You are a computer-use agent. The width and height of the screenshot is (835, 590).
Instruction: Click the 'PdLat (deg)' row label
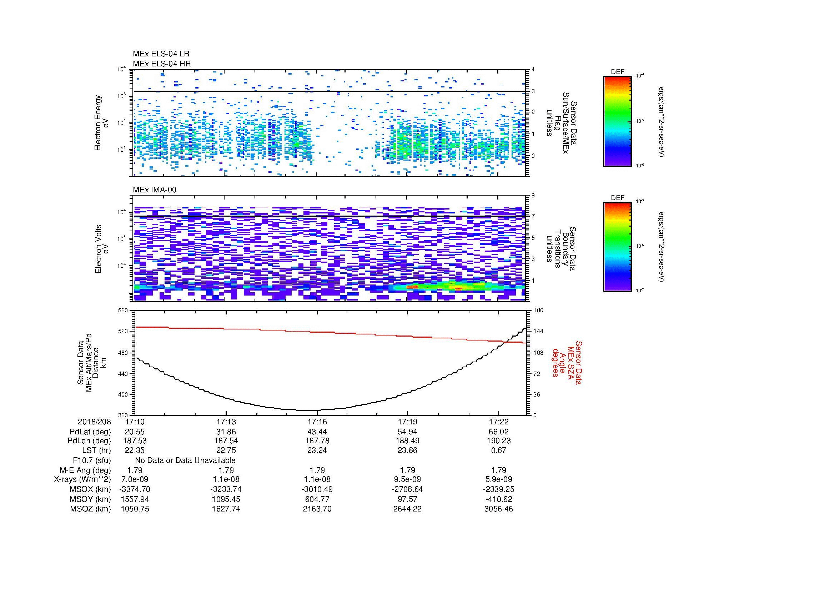click(x=90, y=432)
